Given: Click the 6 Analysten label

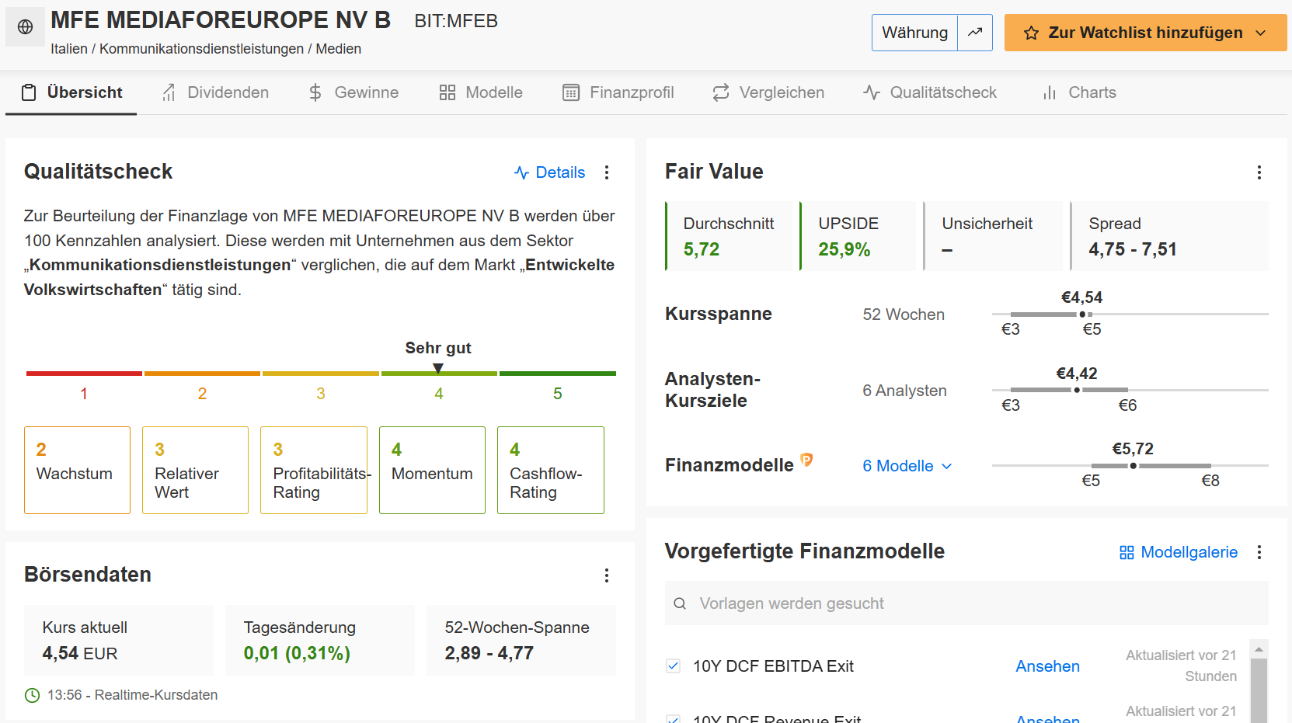Looking at the screenshot, I should [x=904, y=391].
